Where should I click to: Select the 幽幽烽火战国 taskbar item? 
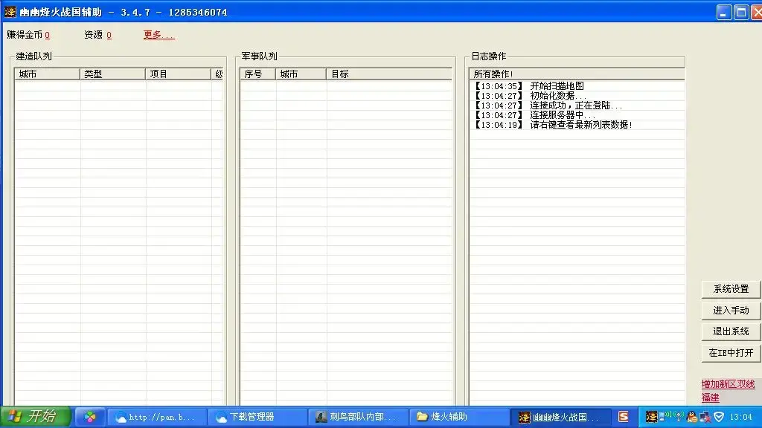[x=560, y=417]
